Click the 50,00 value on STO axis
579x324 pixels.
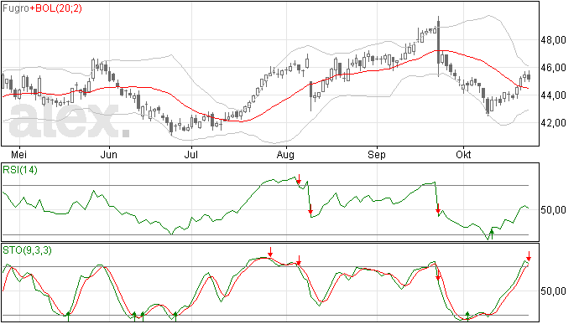(553, 291)
